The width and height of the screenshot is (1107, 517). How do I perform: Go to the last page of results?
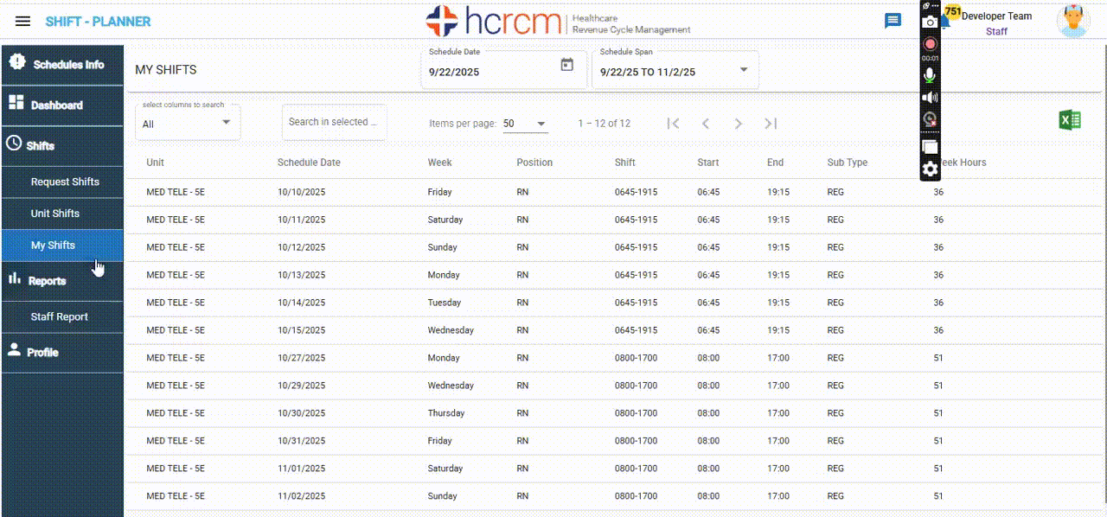point(771,124)
